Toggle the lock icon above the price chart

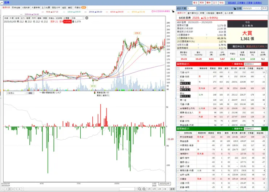(x=173, y=11)
